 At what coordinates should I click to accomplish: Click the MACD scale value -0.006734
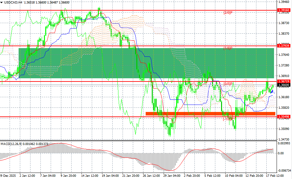[x=284, y=171]
